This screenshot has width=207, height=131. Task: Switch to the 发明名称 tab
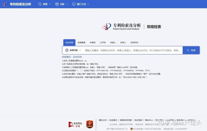point(134,42)
